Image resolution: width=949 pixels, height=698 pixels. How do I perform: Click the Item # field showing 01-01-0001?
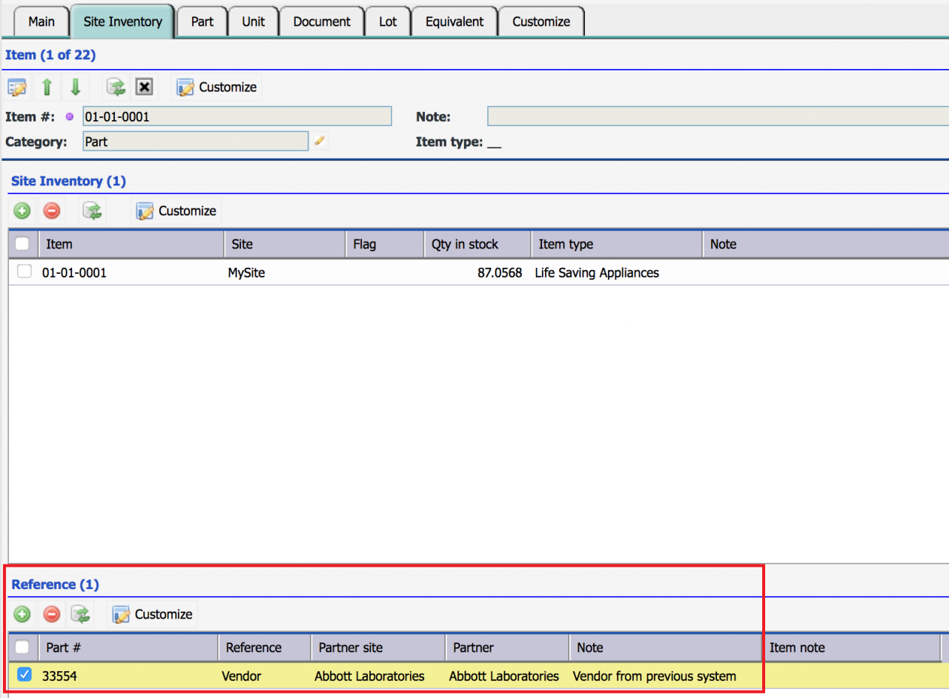click(237, 116)
